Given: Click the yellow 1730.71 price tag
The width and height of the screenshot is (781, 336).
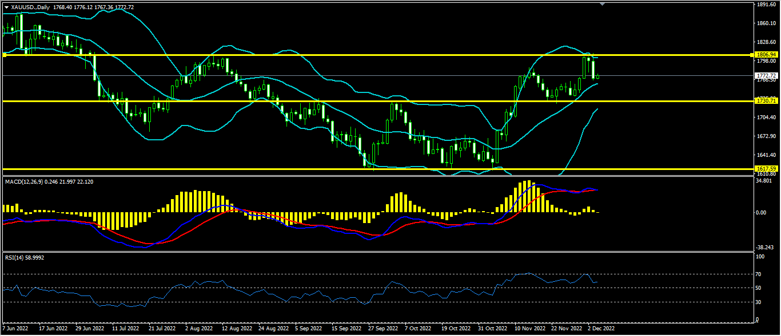Looking at the screenshot, I should (766, 100).
